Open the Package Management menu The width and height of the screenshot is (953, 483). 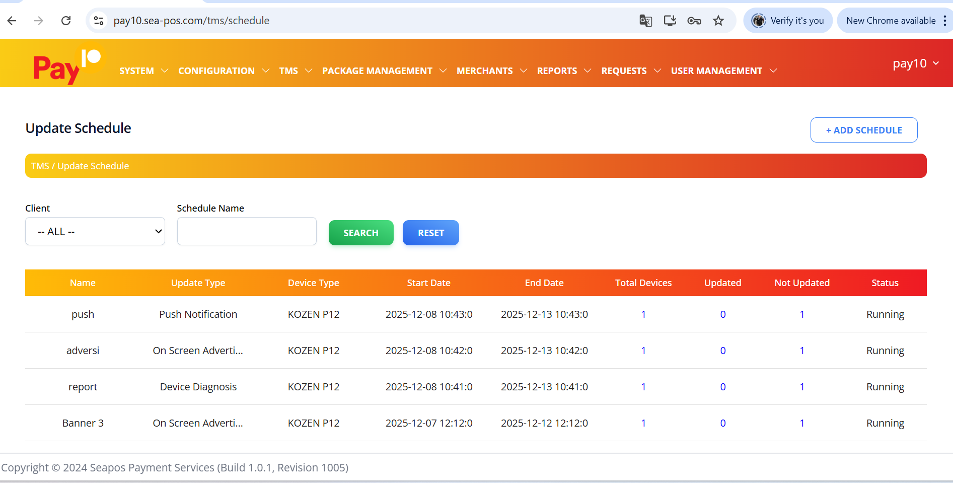coord(384,71)
